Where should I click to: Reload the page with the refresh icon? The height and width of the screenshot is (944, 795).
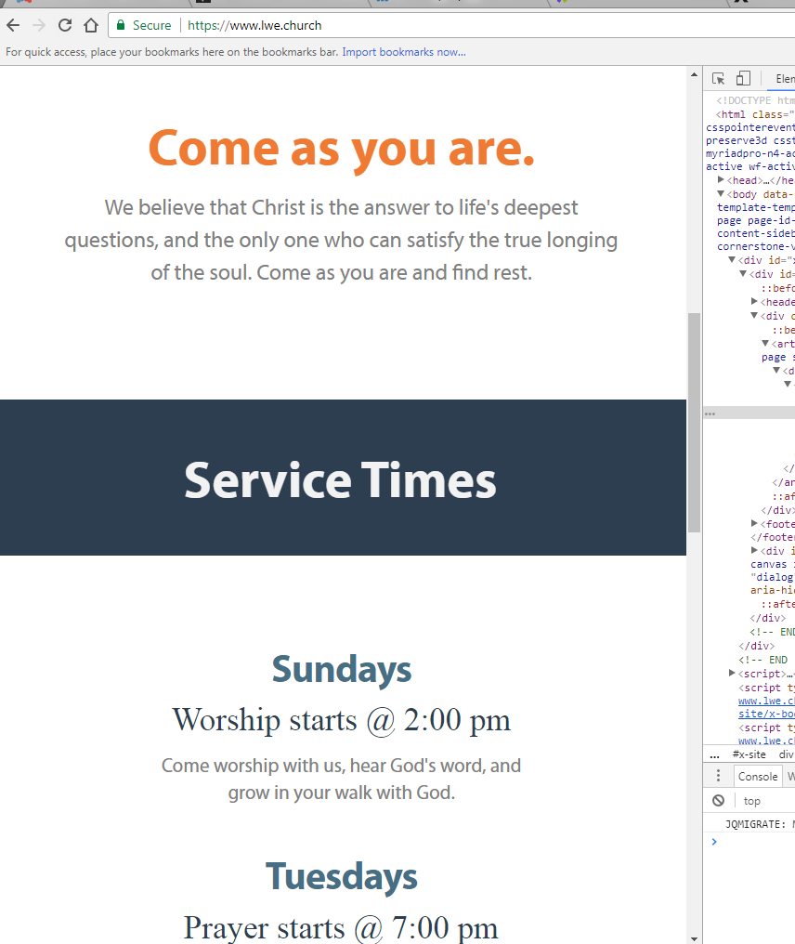click(65, 25)
